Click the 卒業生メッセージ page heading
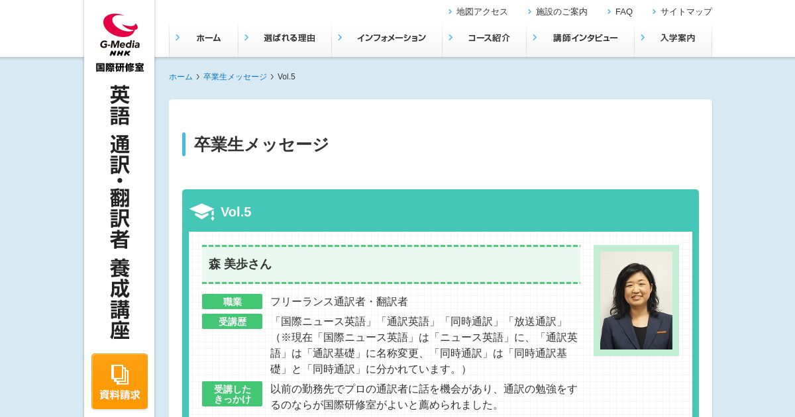Viewport: 795px width, 417px height. [x=261, y=144]
